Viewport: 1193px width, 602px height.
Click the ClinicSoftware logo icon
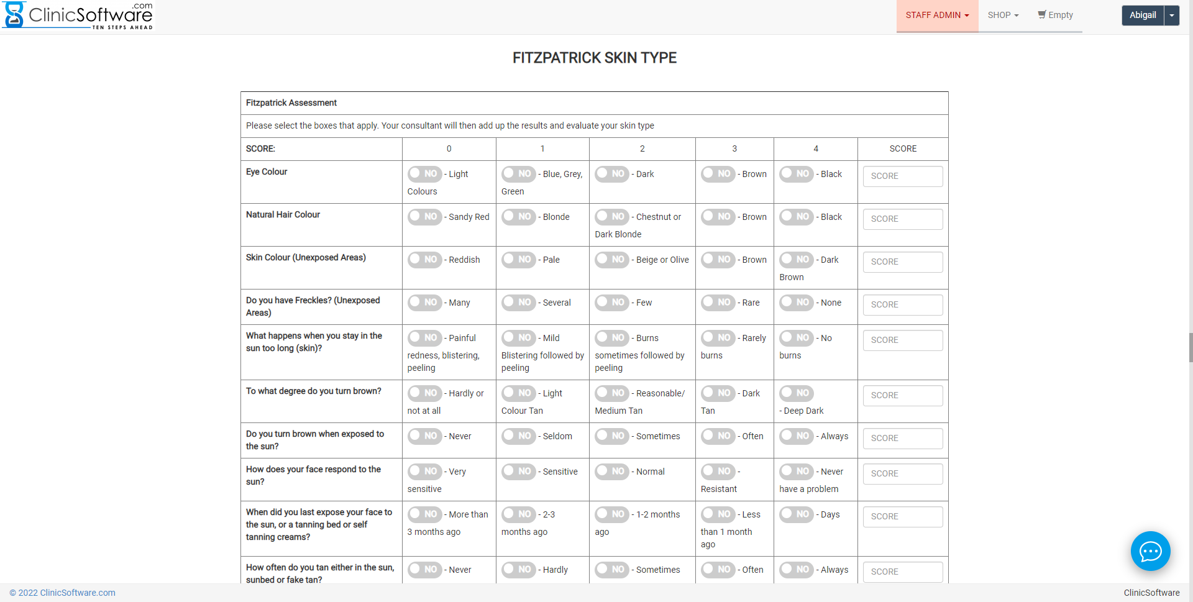coord(15,15)
